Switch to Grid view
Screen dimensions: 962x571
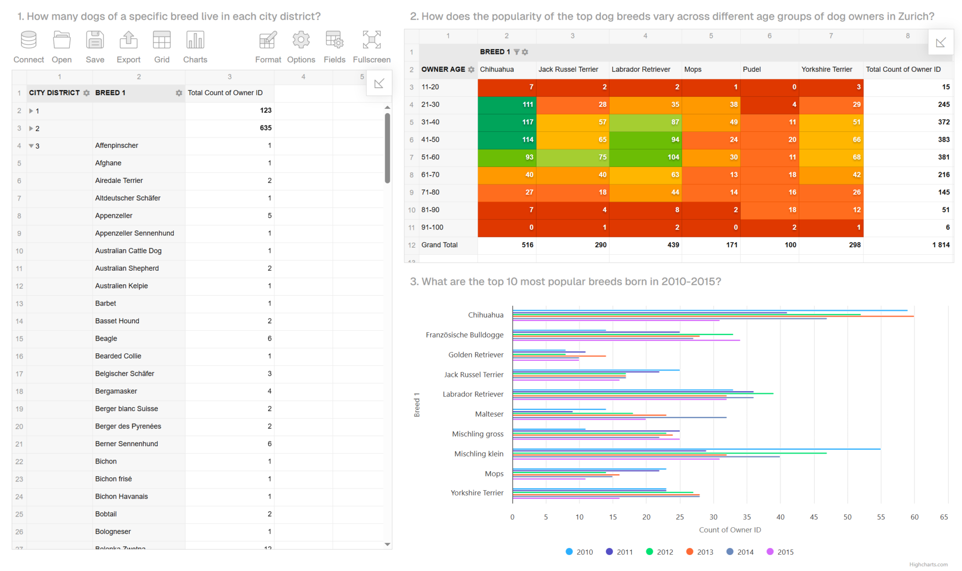pyautogui.click(x=162, y=39)
